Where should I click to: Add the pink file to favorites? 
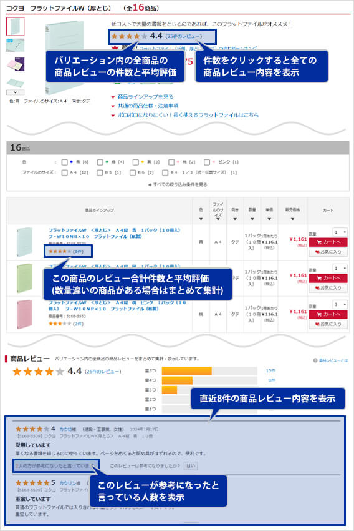point(328,324)
